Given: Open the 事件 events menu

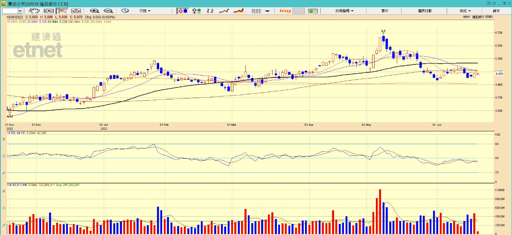Looking at the screenshot, I should [x=384, y=11].
